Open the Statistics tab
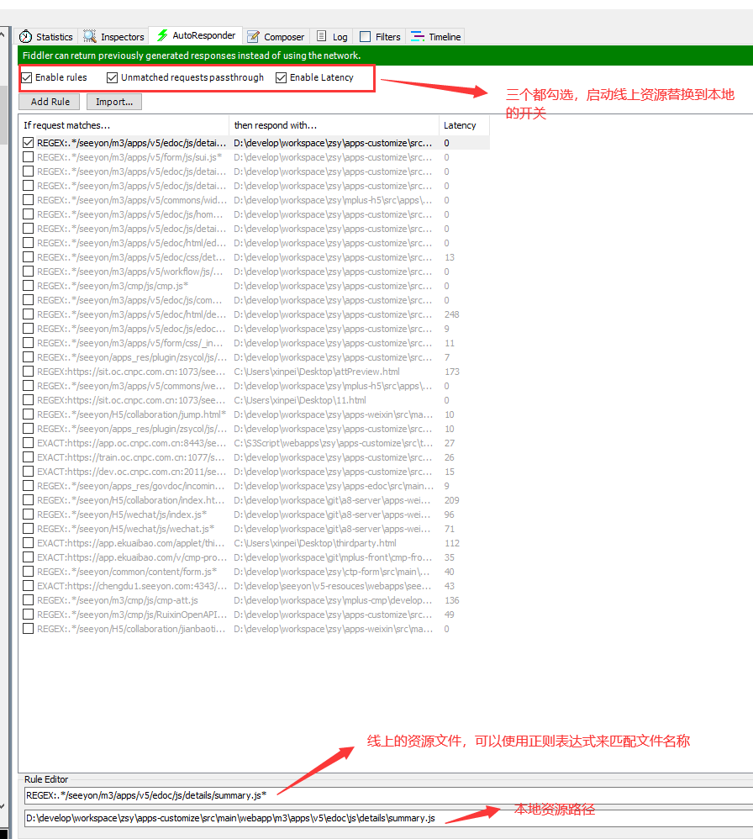The image size is (753, 839). pyautogui.click(x=46, y=36)
